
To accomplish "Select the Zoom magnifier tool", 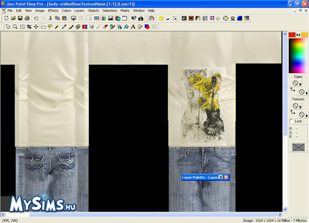I will (x=15, y=27).
